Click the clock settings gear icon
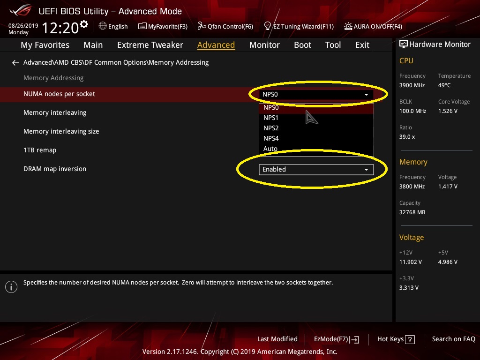The height and width of the screenshot is (360, 480). [84, 24]
